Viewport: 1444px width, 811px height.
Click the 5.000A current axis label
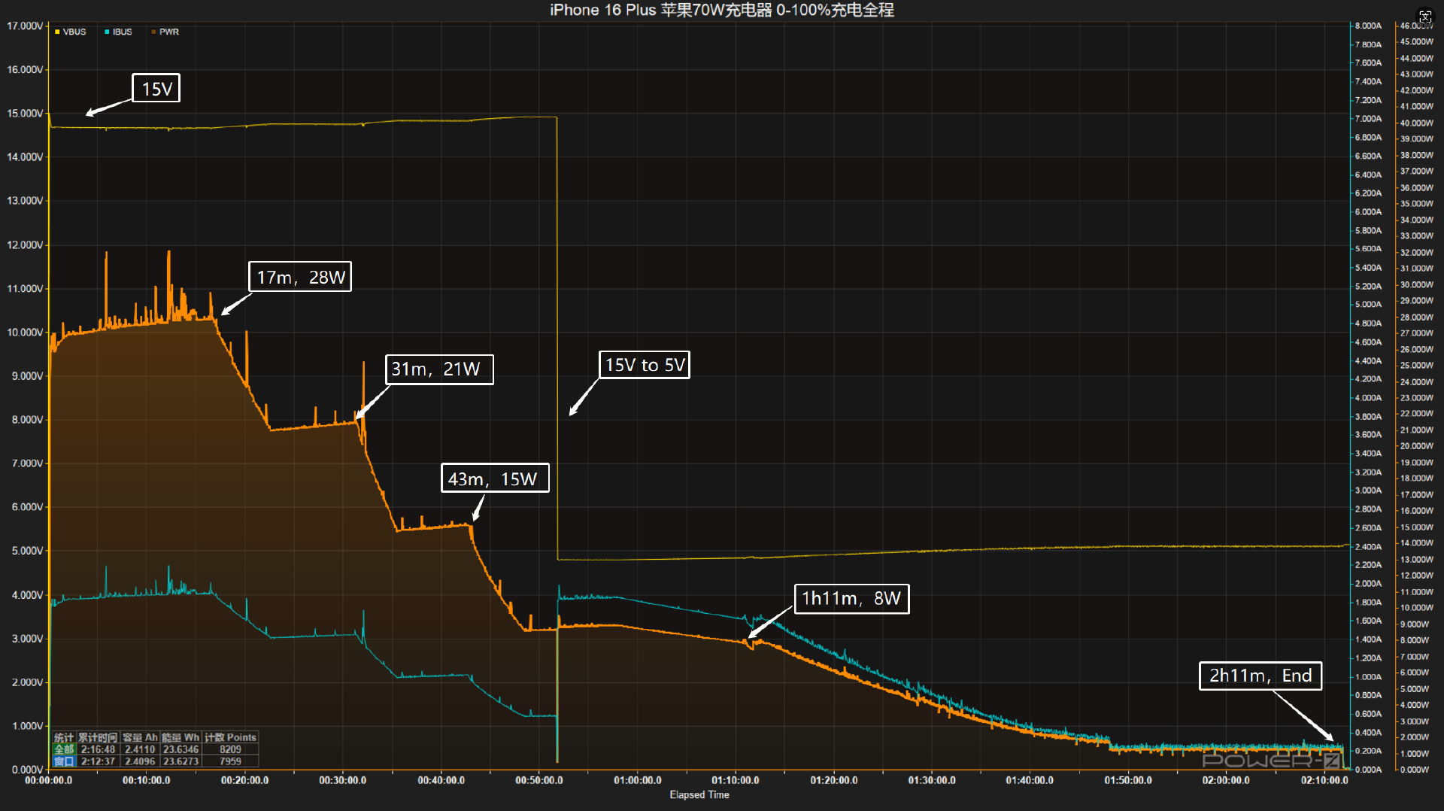1368,305
